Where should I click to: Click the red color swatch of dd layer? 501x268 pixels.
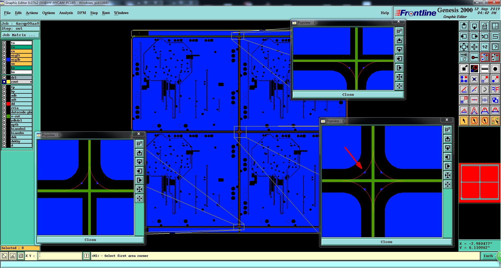(x=9, y=104)
